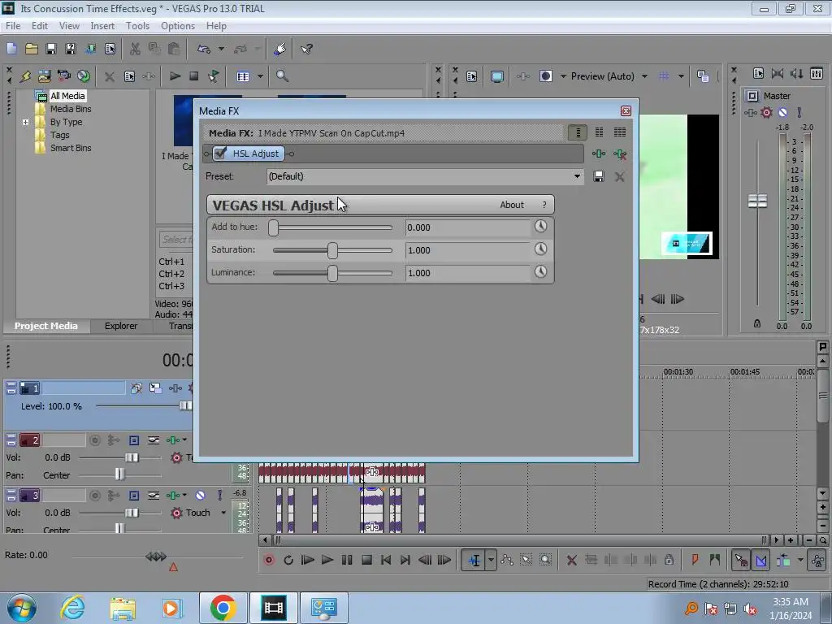
Task: Select the Media Bins folder
Action: [x=71, y=109]
